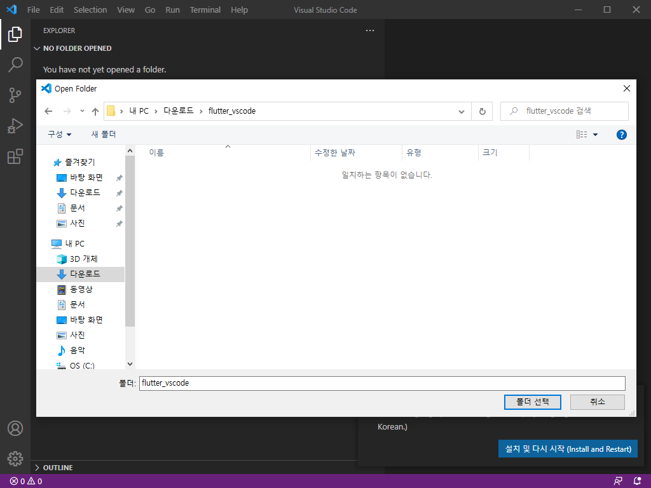
Task: Click 폴더 선택 button
Action: tap(533, 402)
